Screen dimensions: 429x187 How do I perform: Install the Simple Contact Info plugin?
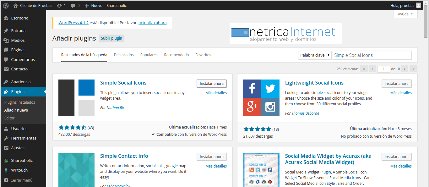pos(212,157)
